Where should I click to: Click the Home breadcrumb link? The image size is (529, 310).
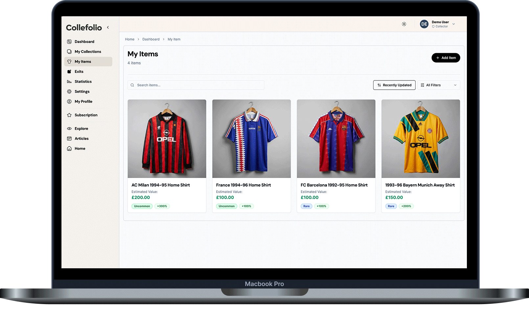(x=130, y=39)
